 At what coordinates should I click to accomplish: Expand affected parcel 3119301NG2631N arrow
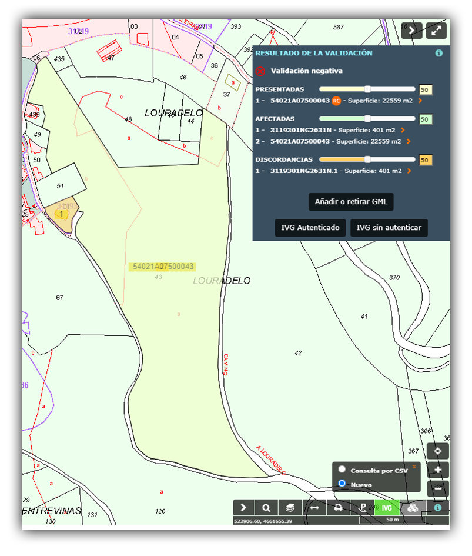tap(403, 130)
